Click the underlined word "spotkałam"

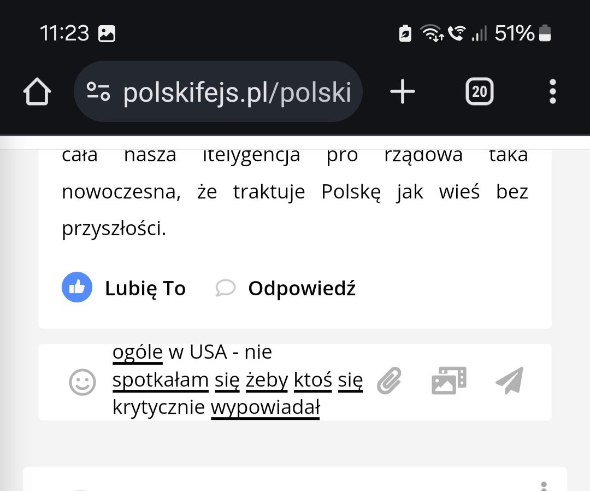(x=161, y=379)
